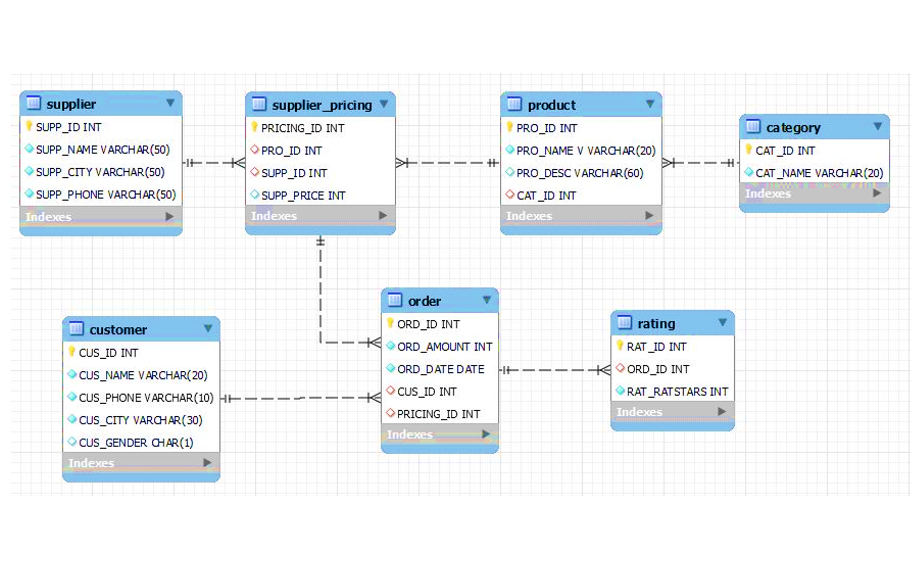Click blue diamond beside ORD_AMOUNT column
The width and height of the screenshot is (922, 569).
pos(391,346)
